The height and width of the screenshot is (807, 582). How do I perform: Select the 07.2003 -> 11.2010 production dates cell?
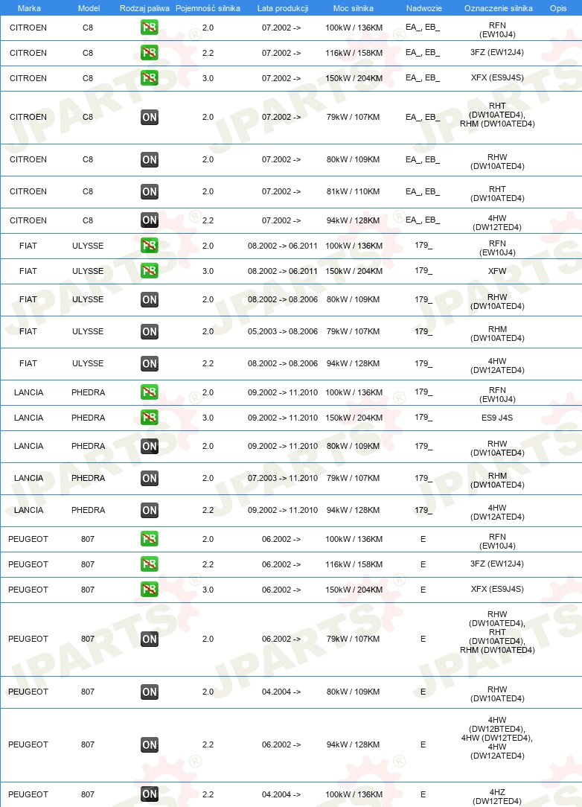283,478
